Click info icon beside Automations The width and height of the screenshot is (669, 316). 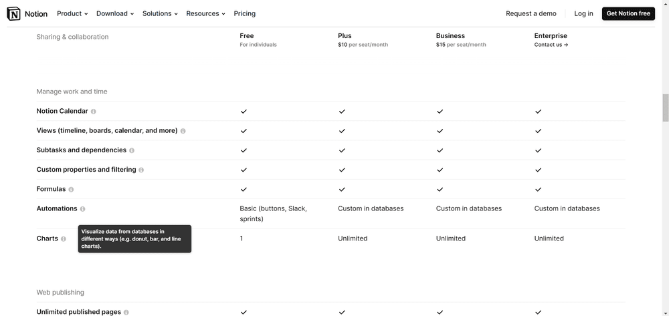click(x=83, y=209)
